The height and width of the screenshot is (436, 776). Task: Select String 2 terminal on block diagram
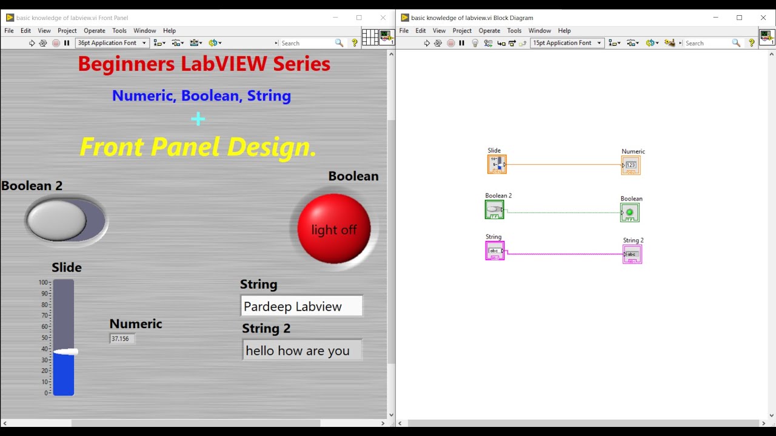tap(632, 254)
